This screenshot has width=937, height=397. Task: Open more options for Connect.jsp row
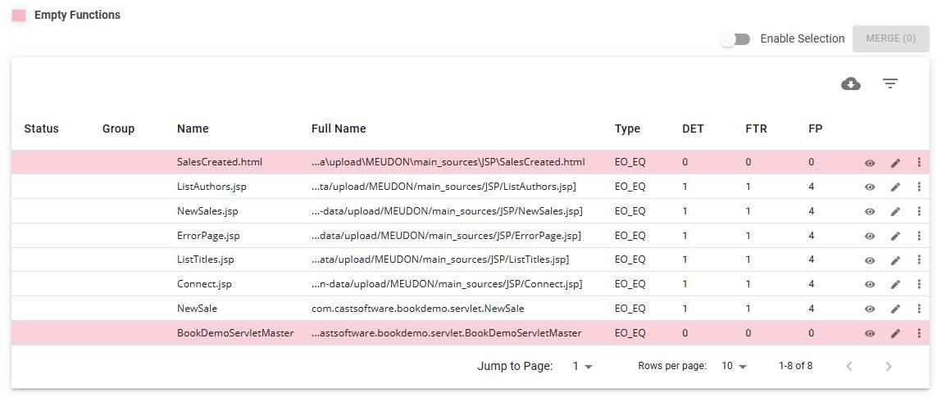[919, 285]
